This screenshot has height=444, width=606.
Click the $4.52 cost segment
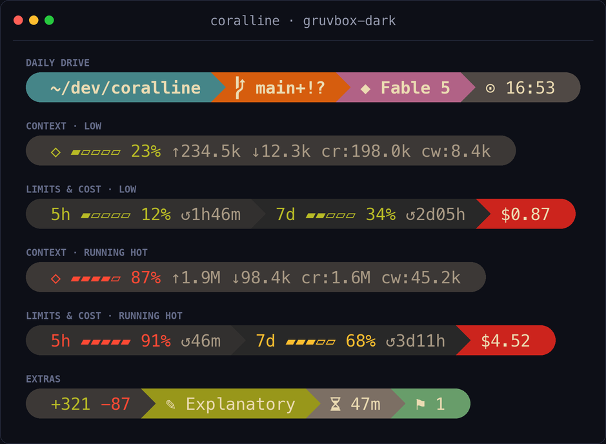(x=505, y=341)
